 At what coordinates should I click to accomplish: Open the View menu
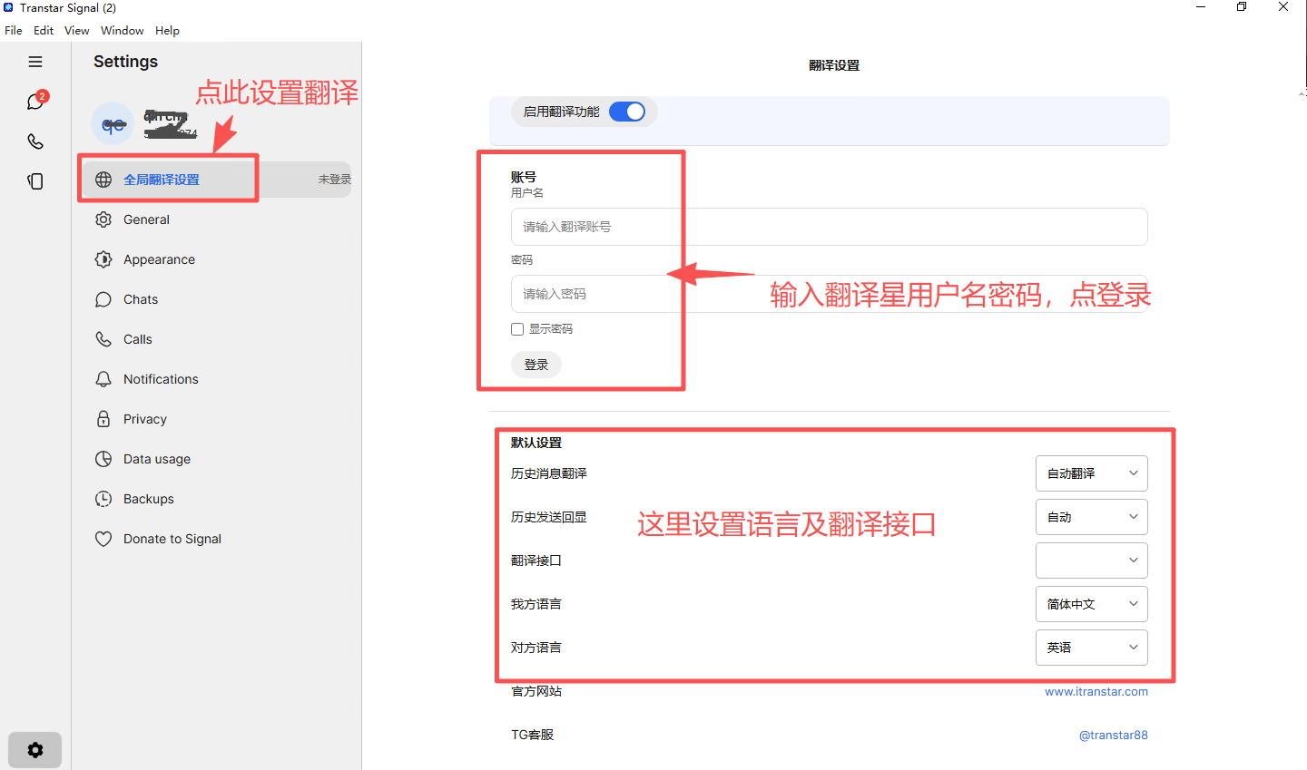tap(76, 30)
